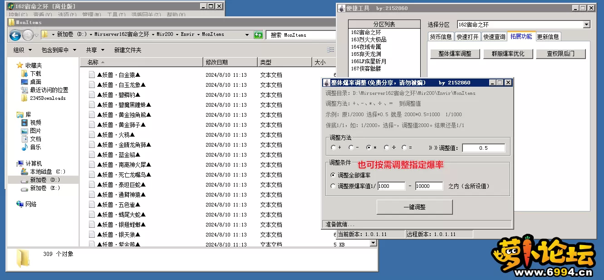604x280 pixels.
Task: Open the 共享 dropdown in Explorer
Action: click(95, 50)
